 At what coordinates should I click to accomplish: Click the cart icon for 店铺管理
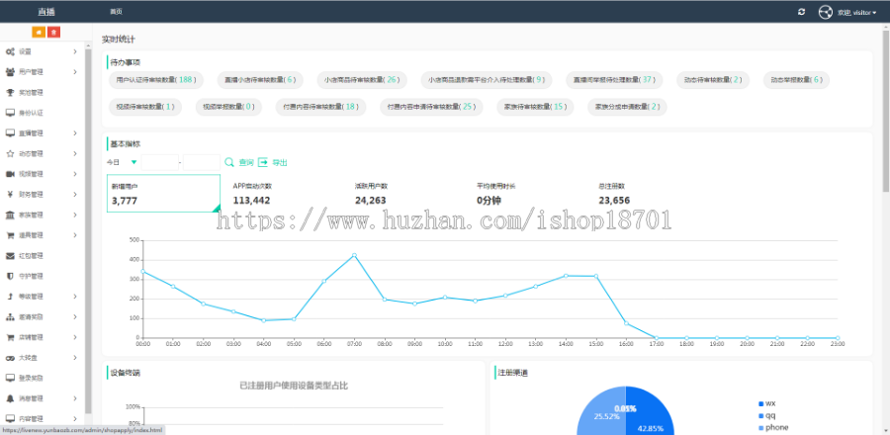click(x=10, y=337)
